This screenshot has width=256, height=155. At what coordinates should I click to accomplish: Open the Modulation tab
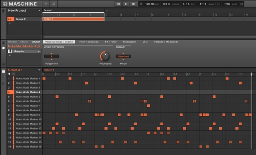click(130, 42)
